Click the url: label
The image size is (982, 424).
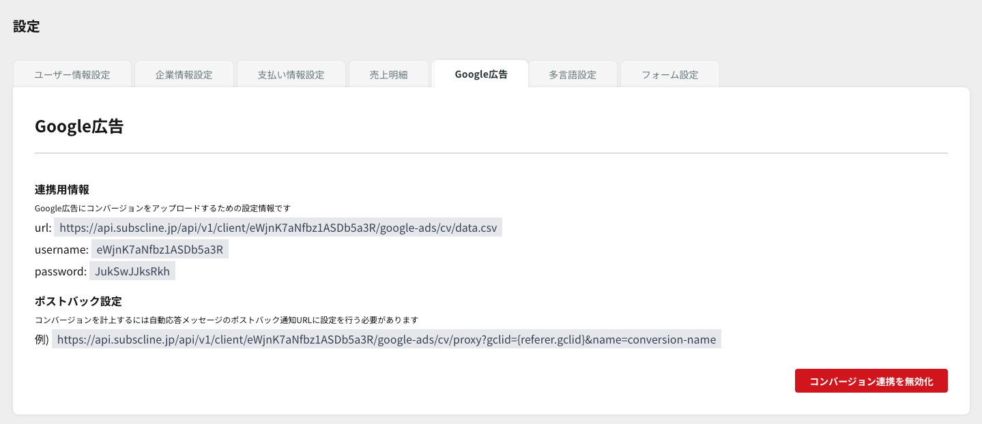click(x=43, y=228)
